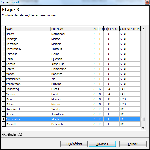Select the Vandeuren Zia row
This screenshot has height=150, width=150.
click(x=73, y=79)
